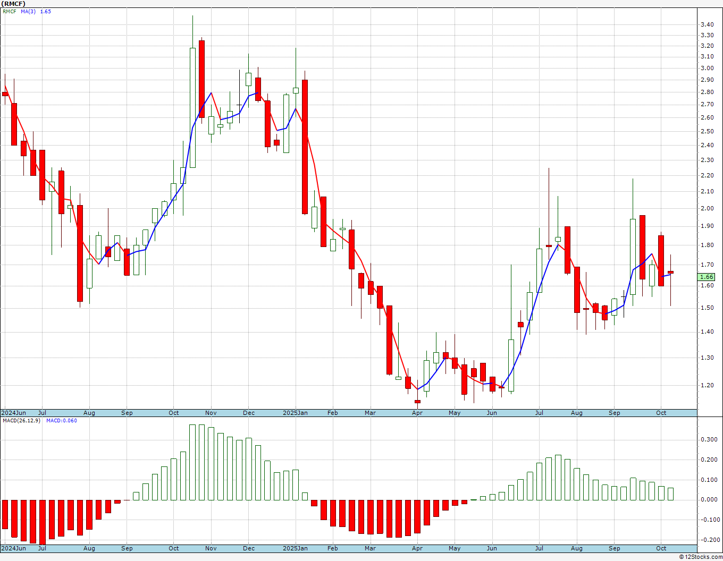Click the 1.70 price axis label
Image resolution: width=723 pixels, height=561 pixels.
point(707,265)
